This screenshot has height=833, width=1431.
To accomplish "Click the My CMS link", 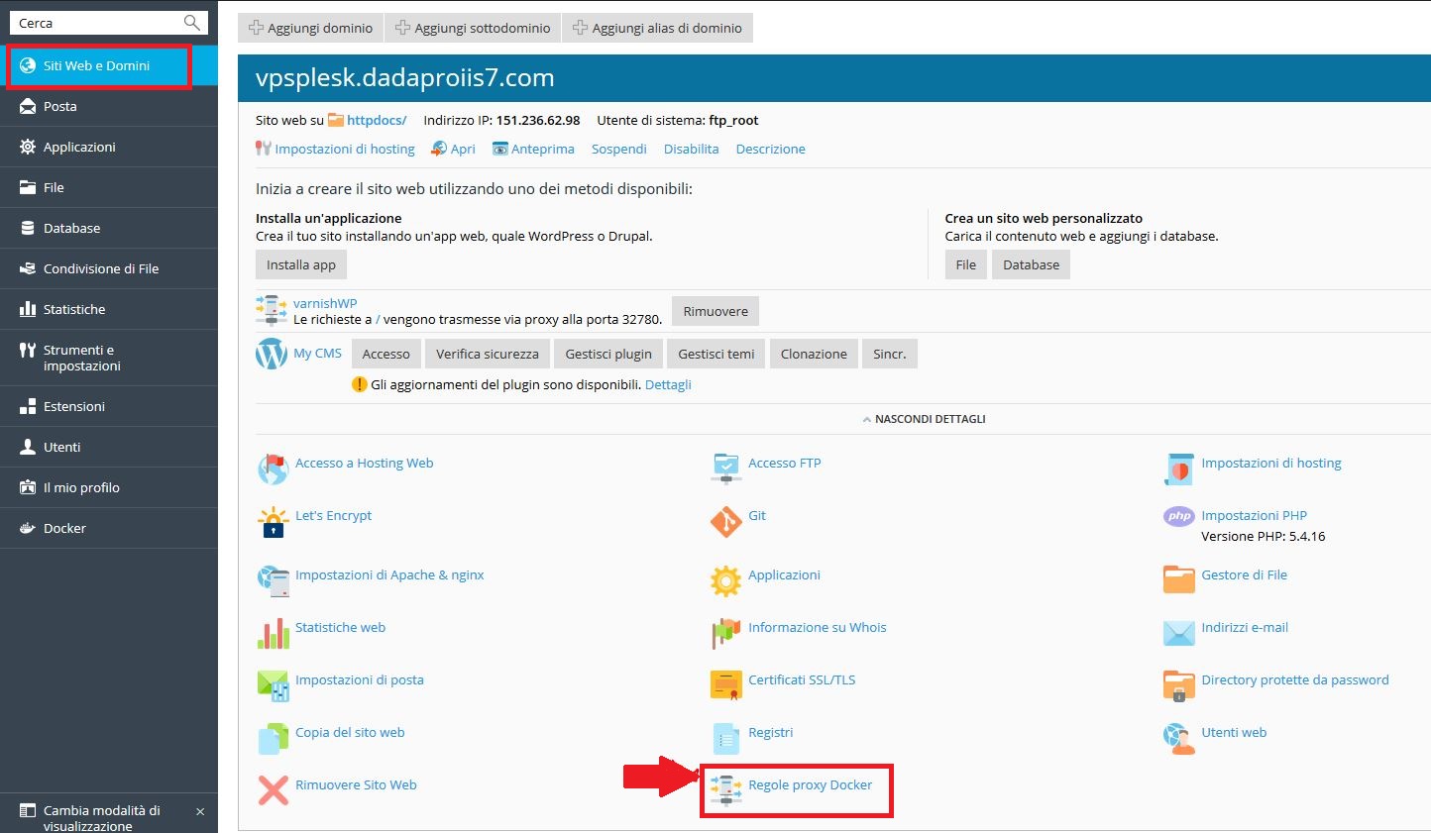I will click(317, 353).
